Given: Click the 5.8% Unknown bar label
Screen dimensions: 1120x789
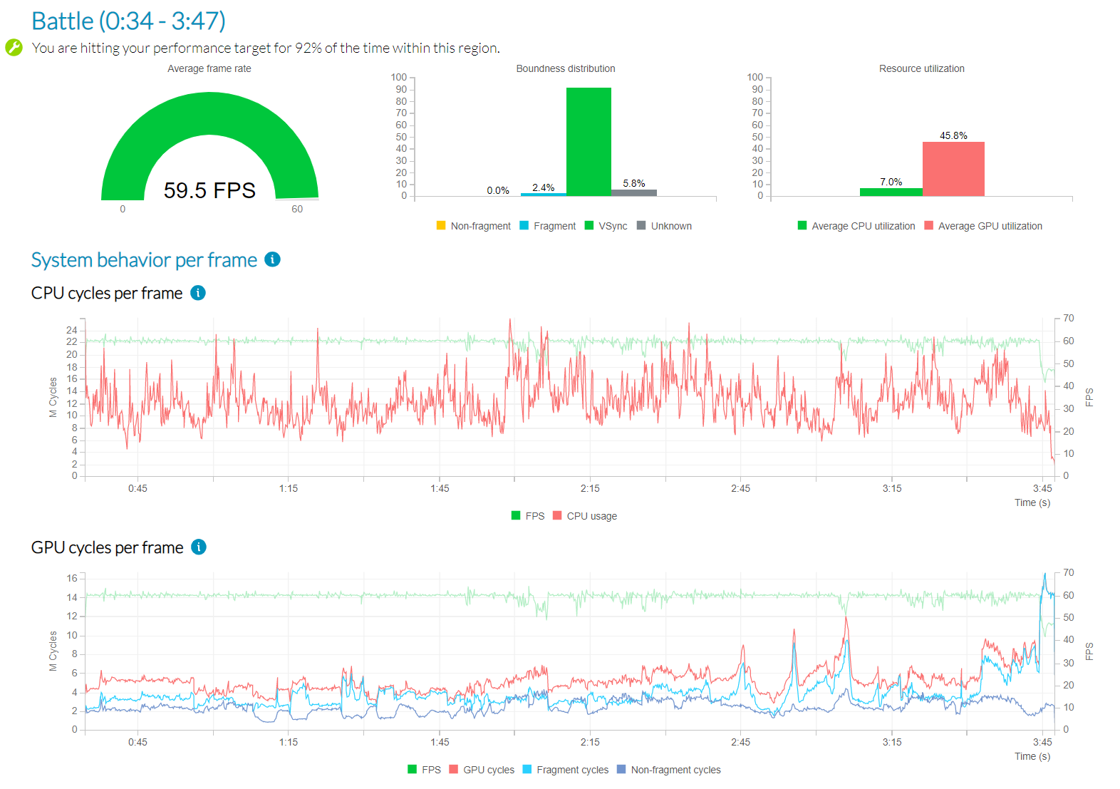Looking at the screenshot, I should 634,183.
